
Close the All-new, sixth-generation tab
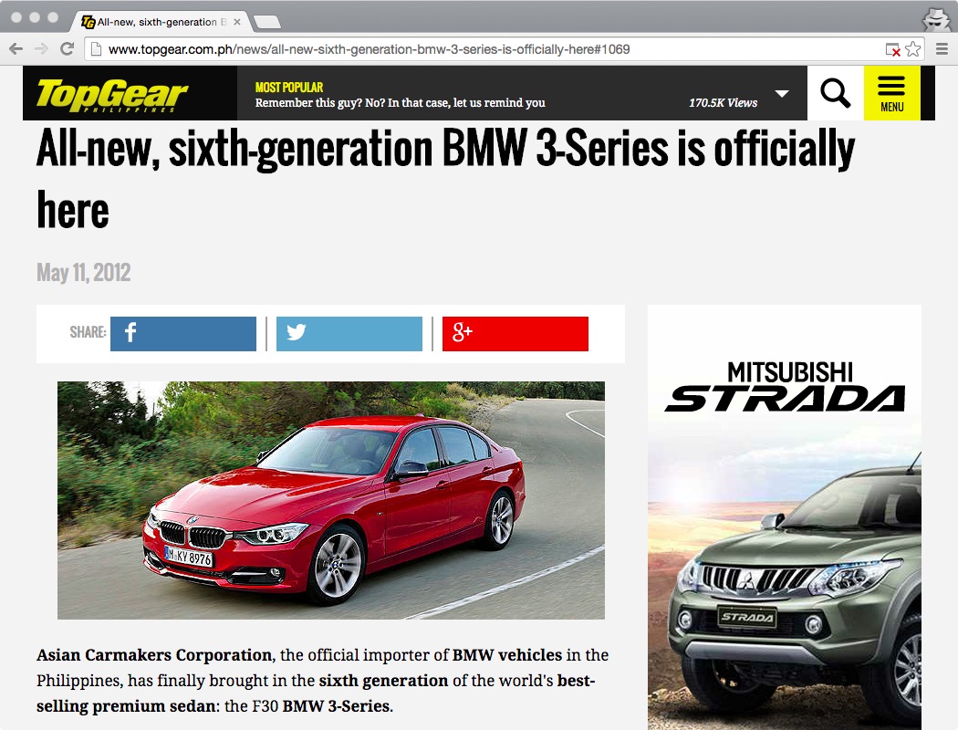(237, 22)
